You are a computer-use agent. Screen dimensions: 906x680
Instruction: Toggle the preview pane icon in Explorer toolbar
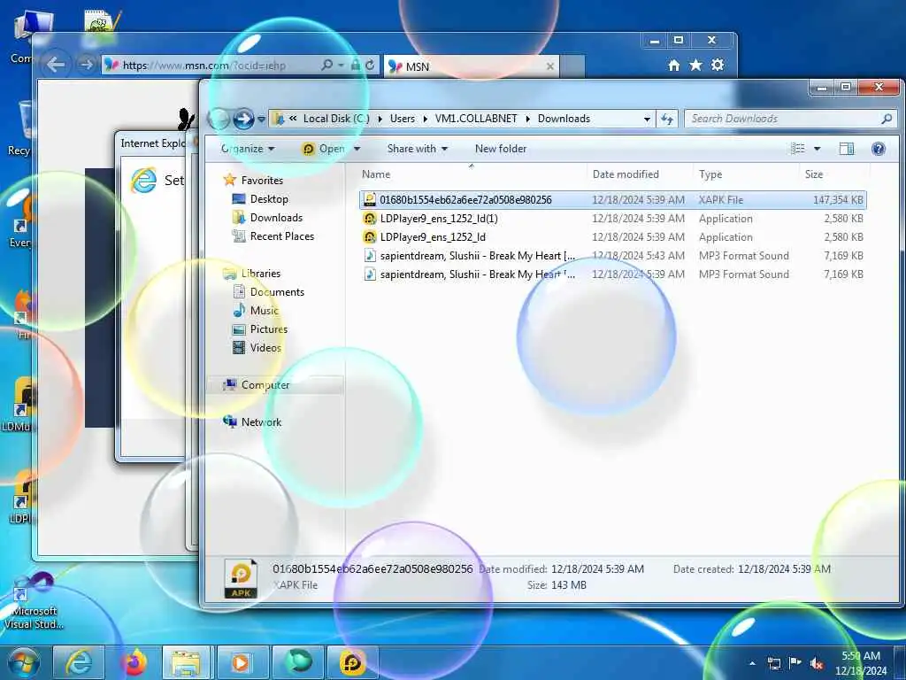pyautogui.click(x=847, y=149)
